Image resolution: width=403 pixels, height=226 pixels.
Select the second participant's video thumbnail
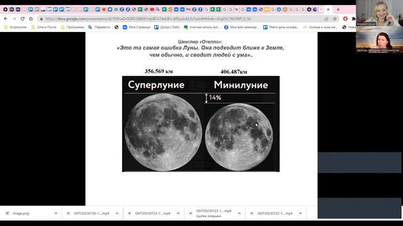click(x=379, y=40)
